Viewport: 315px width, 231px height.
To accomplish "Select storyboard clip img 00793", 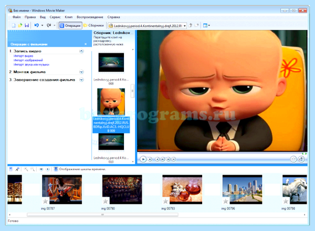I will pyautogui.click(x=182, y=190).
